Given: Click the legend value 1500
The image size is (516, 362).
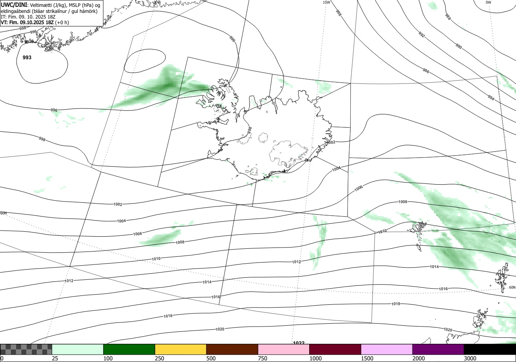Looking at the screenshot, I should (367, 358).
